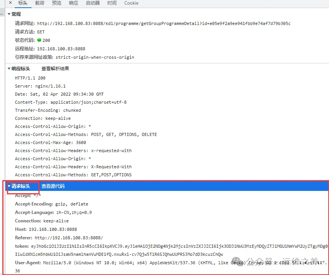
Task: Click the 查看源代码 link
Action: (53, 186)
